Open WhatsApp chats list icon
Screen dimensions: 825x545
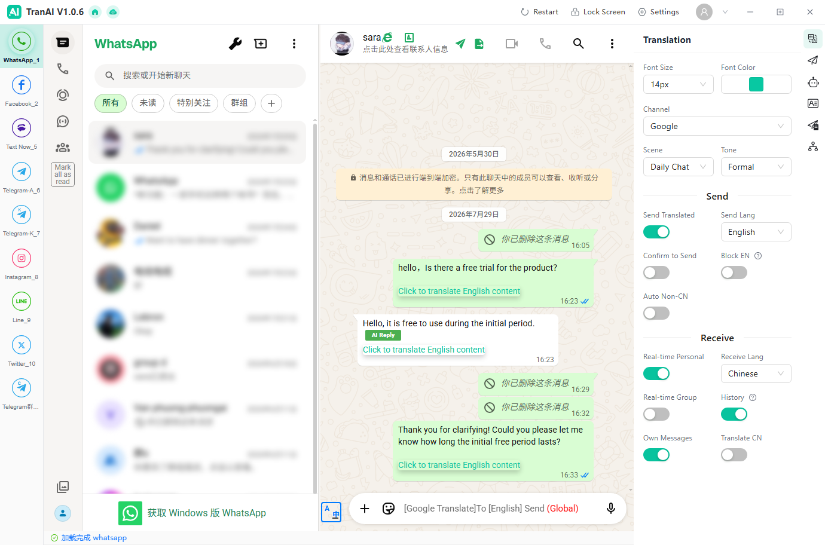coord(63,42)
